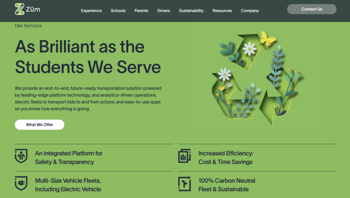The height and width of the screenshot is (198, 350).
Task: Click the What We Offer button
Action: coord(39,125)
